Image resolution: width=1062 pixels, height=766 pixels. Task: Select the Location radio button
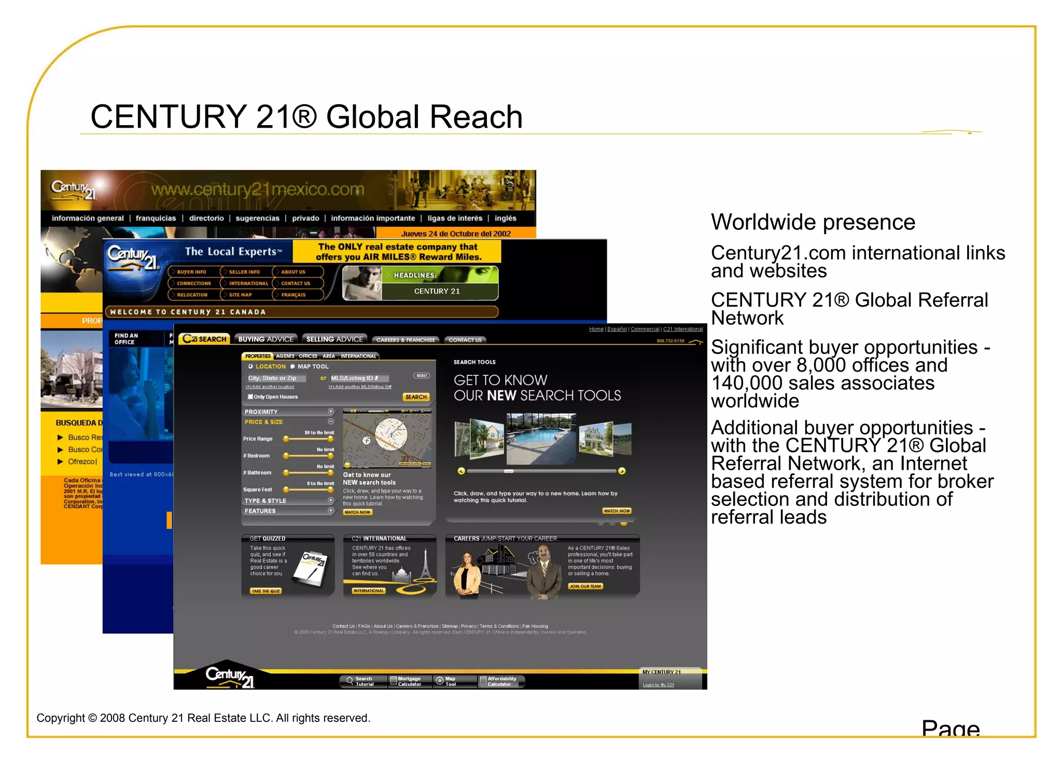point(250,366)
